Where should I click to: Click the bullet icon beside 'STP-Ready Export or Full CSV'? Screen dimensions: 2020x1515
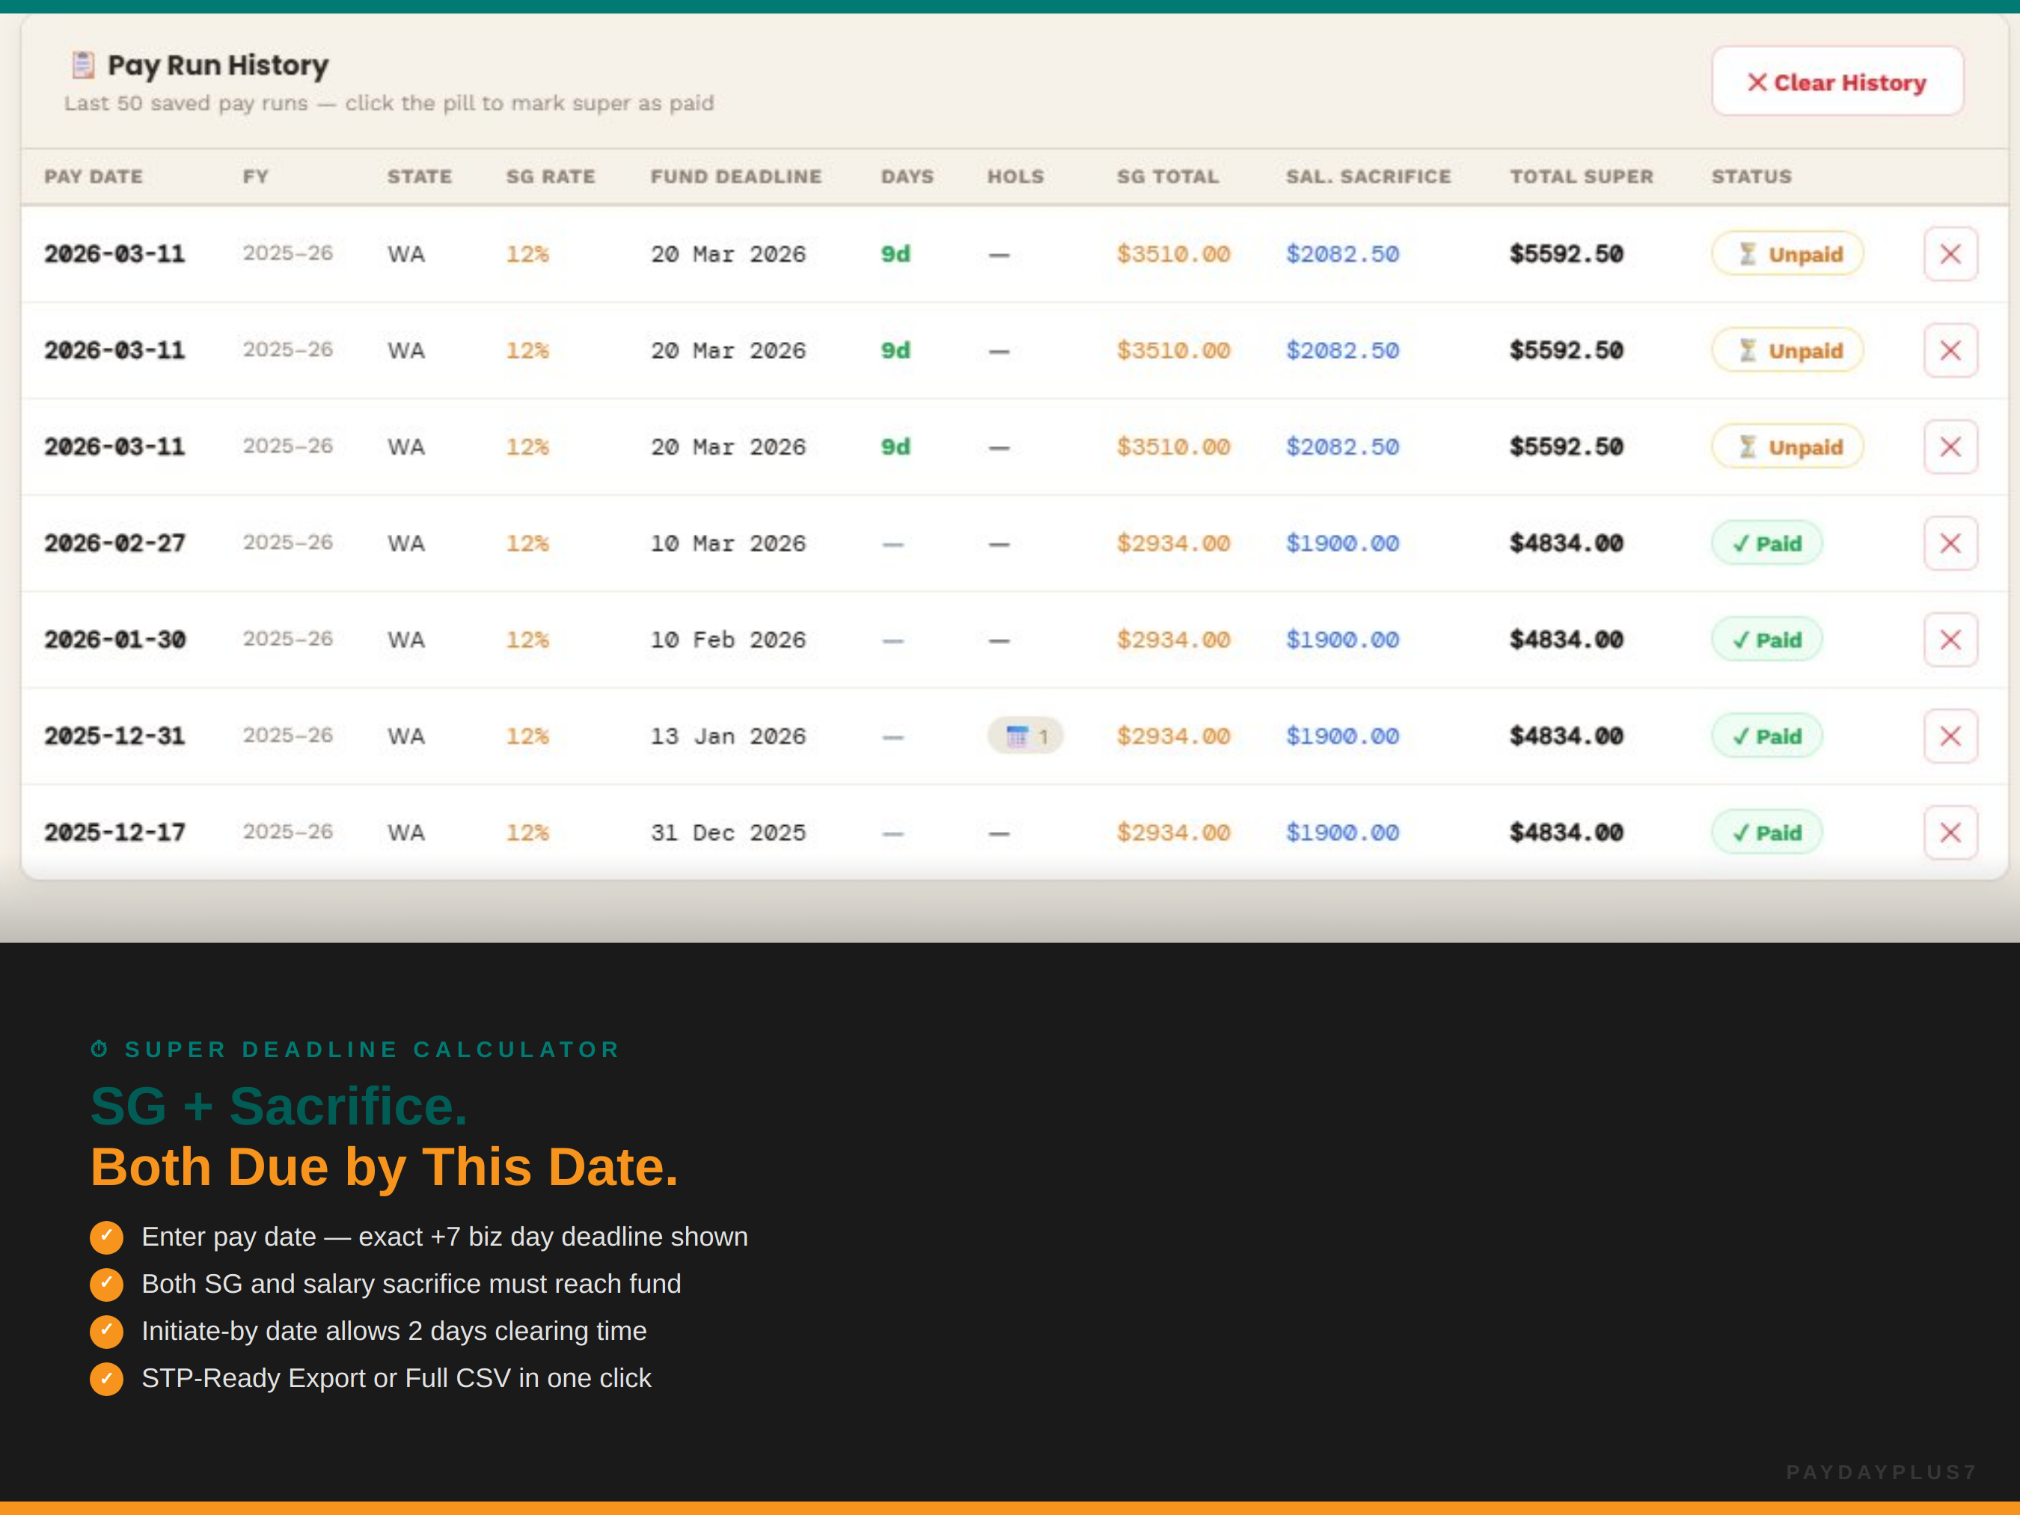(107, 1379)
